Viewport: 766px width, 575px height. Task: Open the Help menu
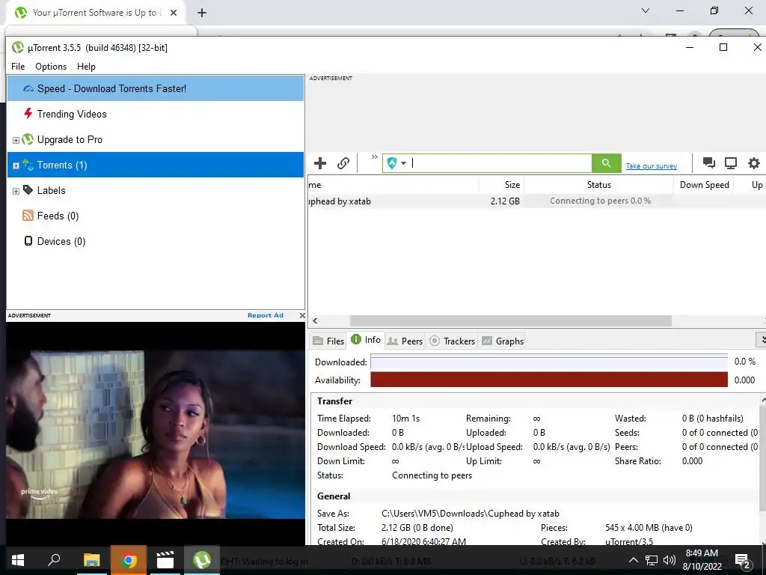tap(86, 67)
